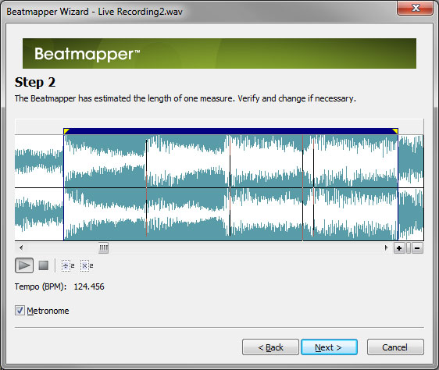This screenshot has height=370, width=439.
Task: Click the zoom slider between plus and minus
Action: 409,248
